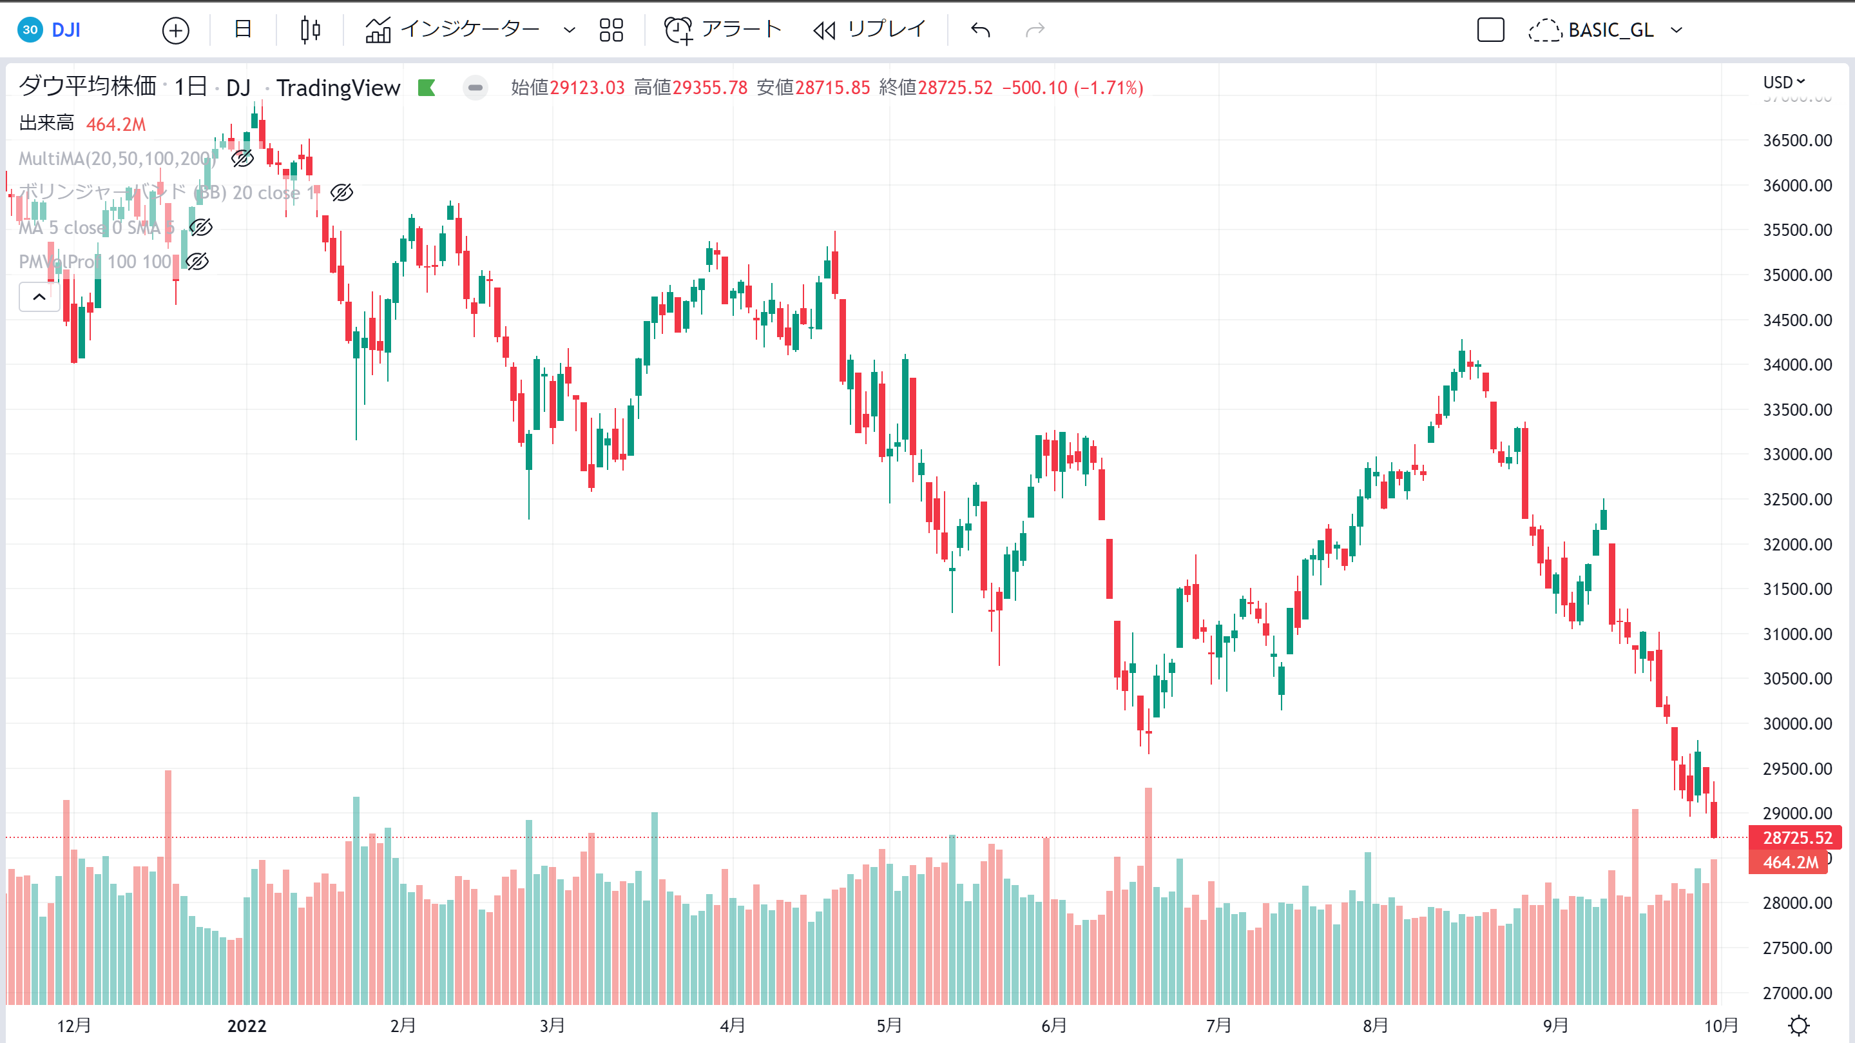Click the 10月 label on time axis
Image resolution: width=1855 pixels, height=1043 pixels.
pos(1720,1025)
